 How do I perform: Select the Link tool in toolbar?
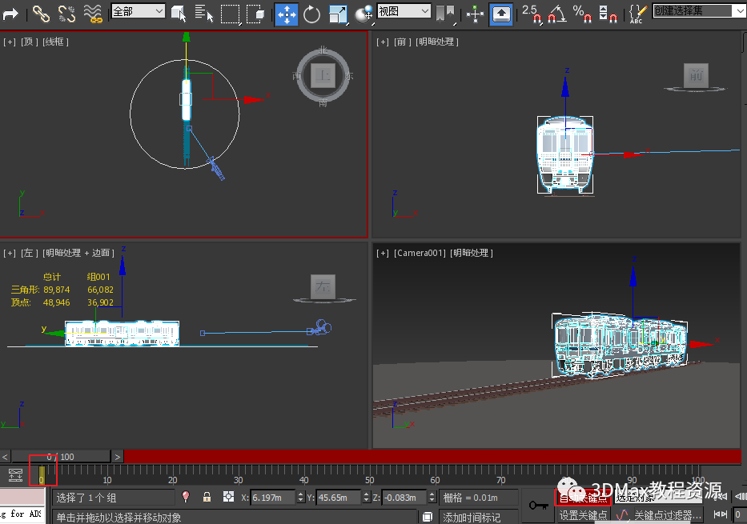coord(41,14)
